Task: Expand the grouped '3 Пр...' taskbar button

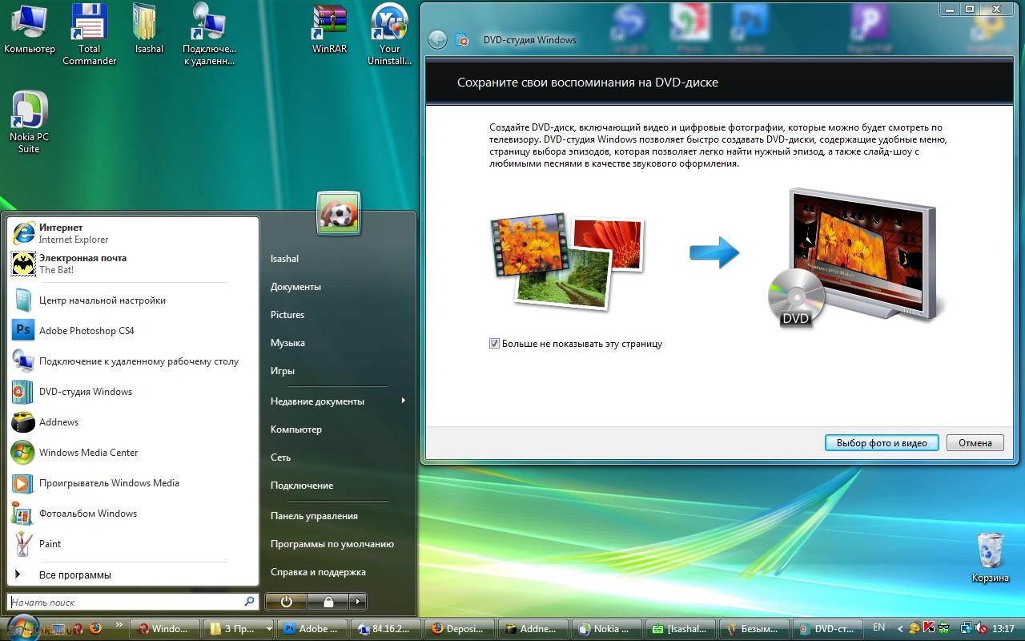Action: click(x=268, y=629)
